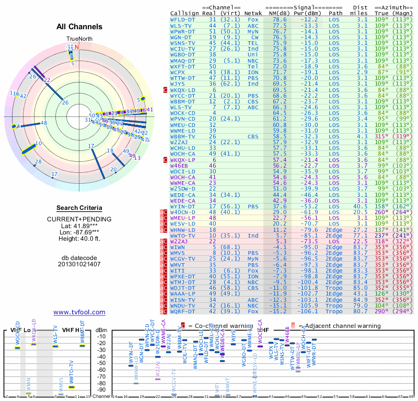418x401 pixels.
Task: Click the db datecode value 201301021407
Action: coord(79,264)
